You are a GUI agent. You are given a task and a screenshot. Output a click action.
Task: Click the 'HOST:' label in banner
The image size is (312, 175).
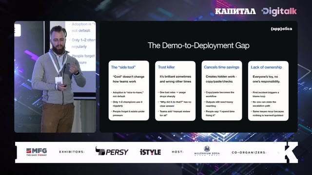coord(177,152)
